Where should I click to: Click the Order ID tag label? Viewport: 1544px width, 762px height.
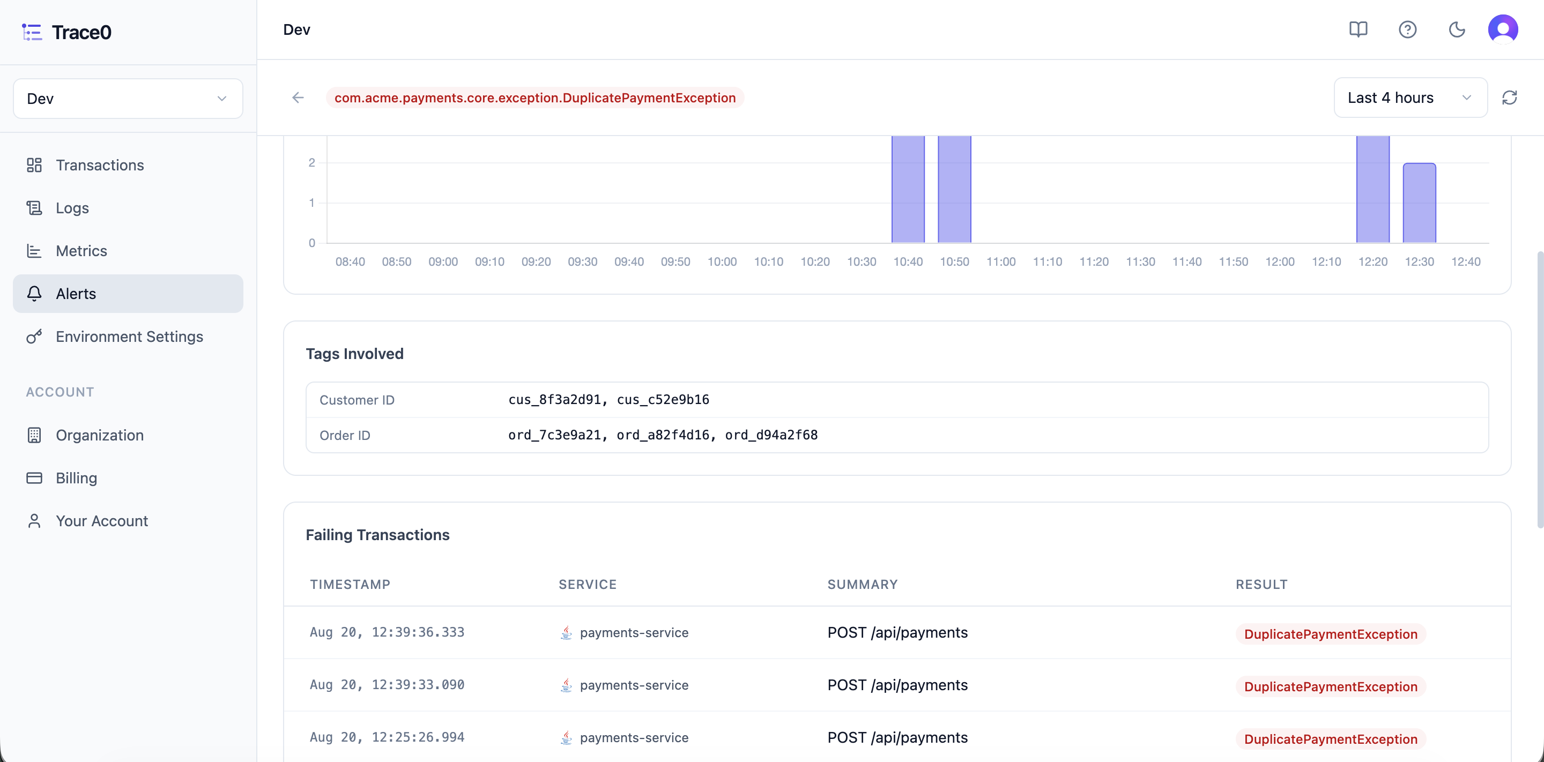tap(345, 436)
